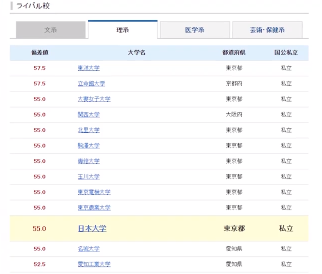Viewport: 322px width, 274px height.
Task: Click 大阪府 in 関西大学 row
Action: tap(234, 114)
